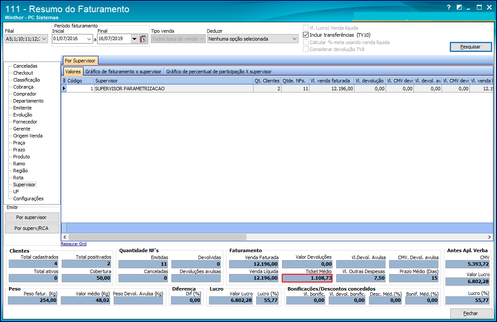Viewport: 497px width, 322px height.
Task: Click the Qt. Clientes column header
Action: coord(267,81)
